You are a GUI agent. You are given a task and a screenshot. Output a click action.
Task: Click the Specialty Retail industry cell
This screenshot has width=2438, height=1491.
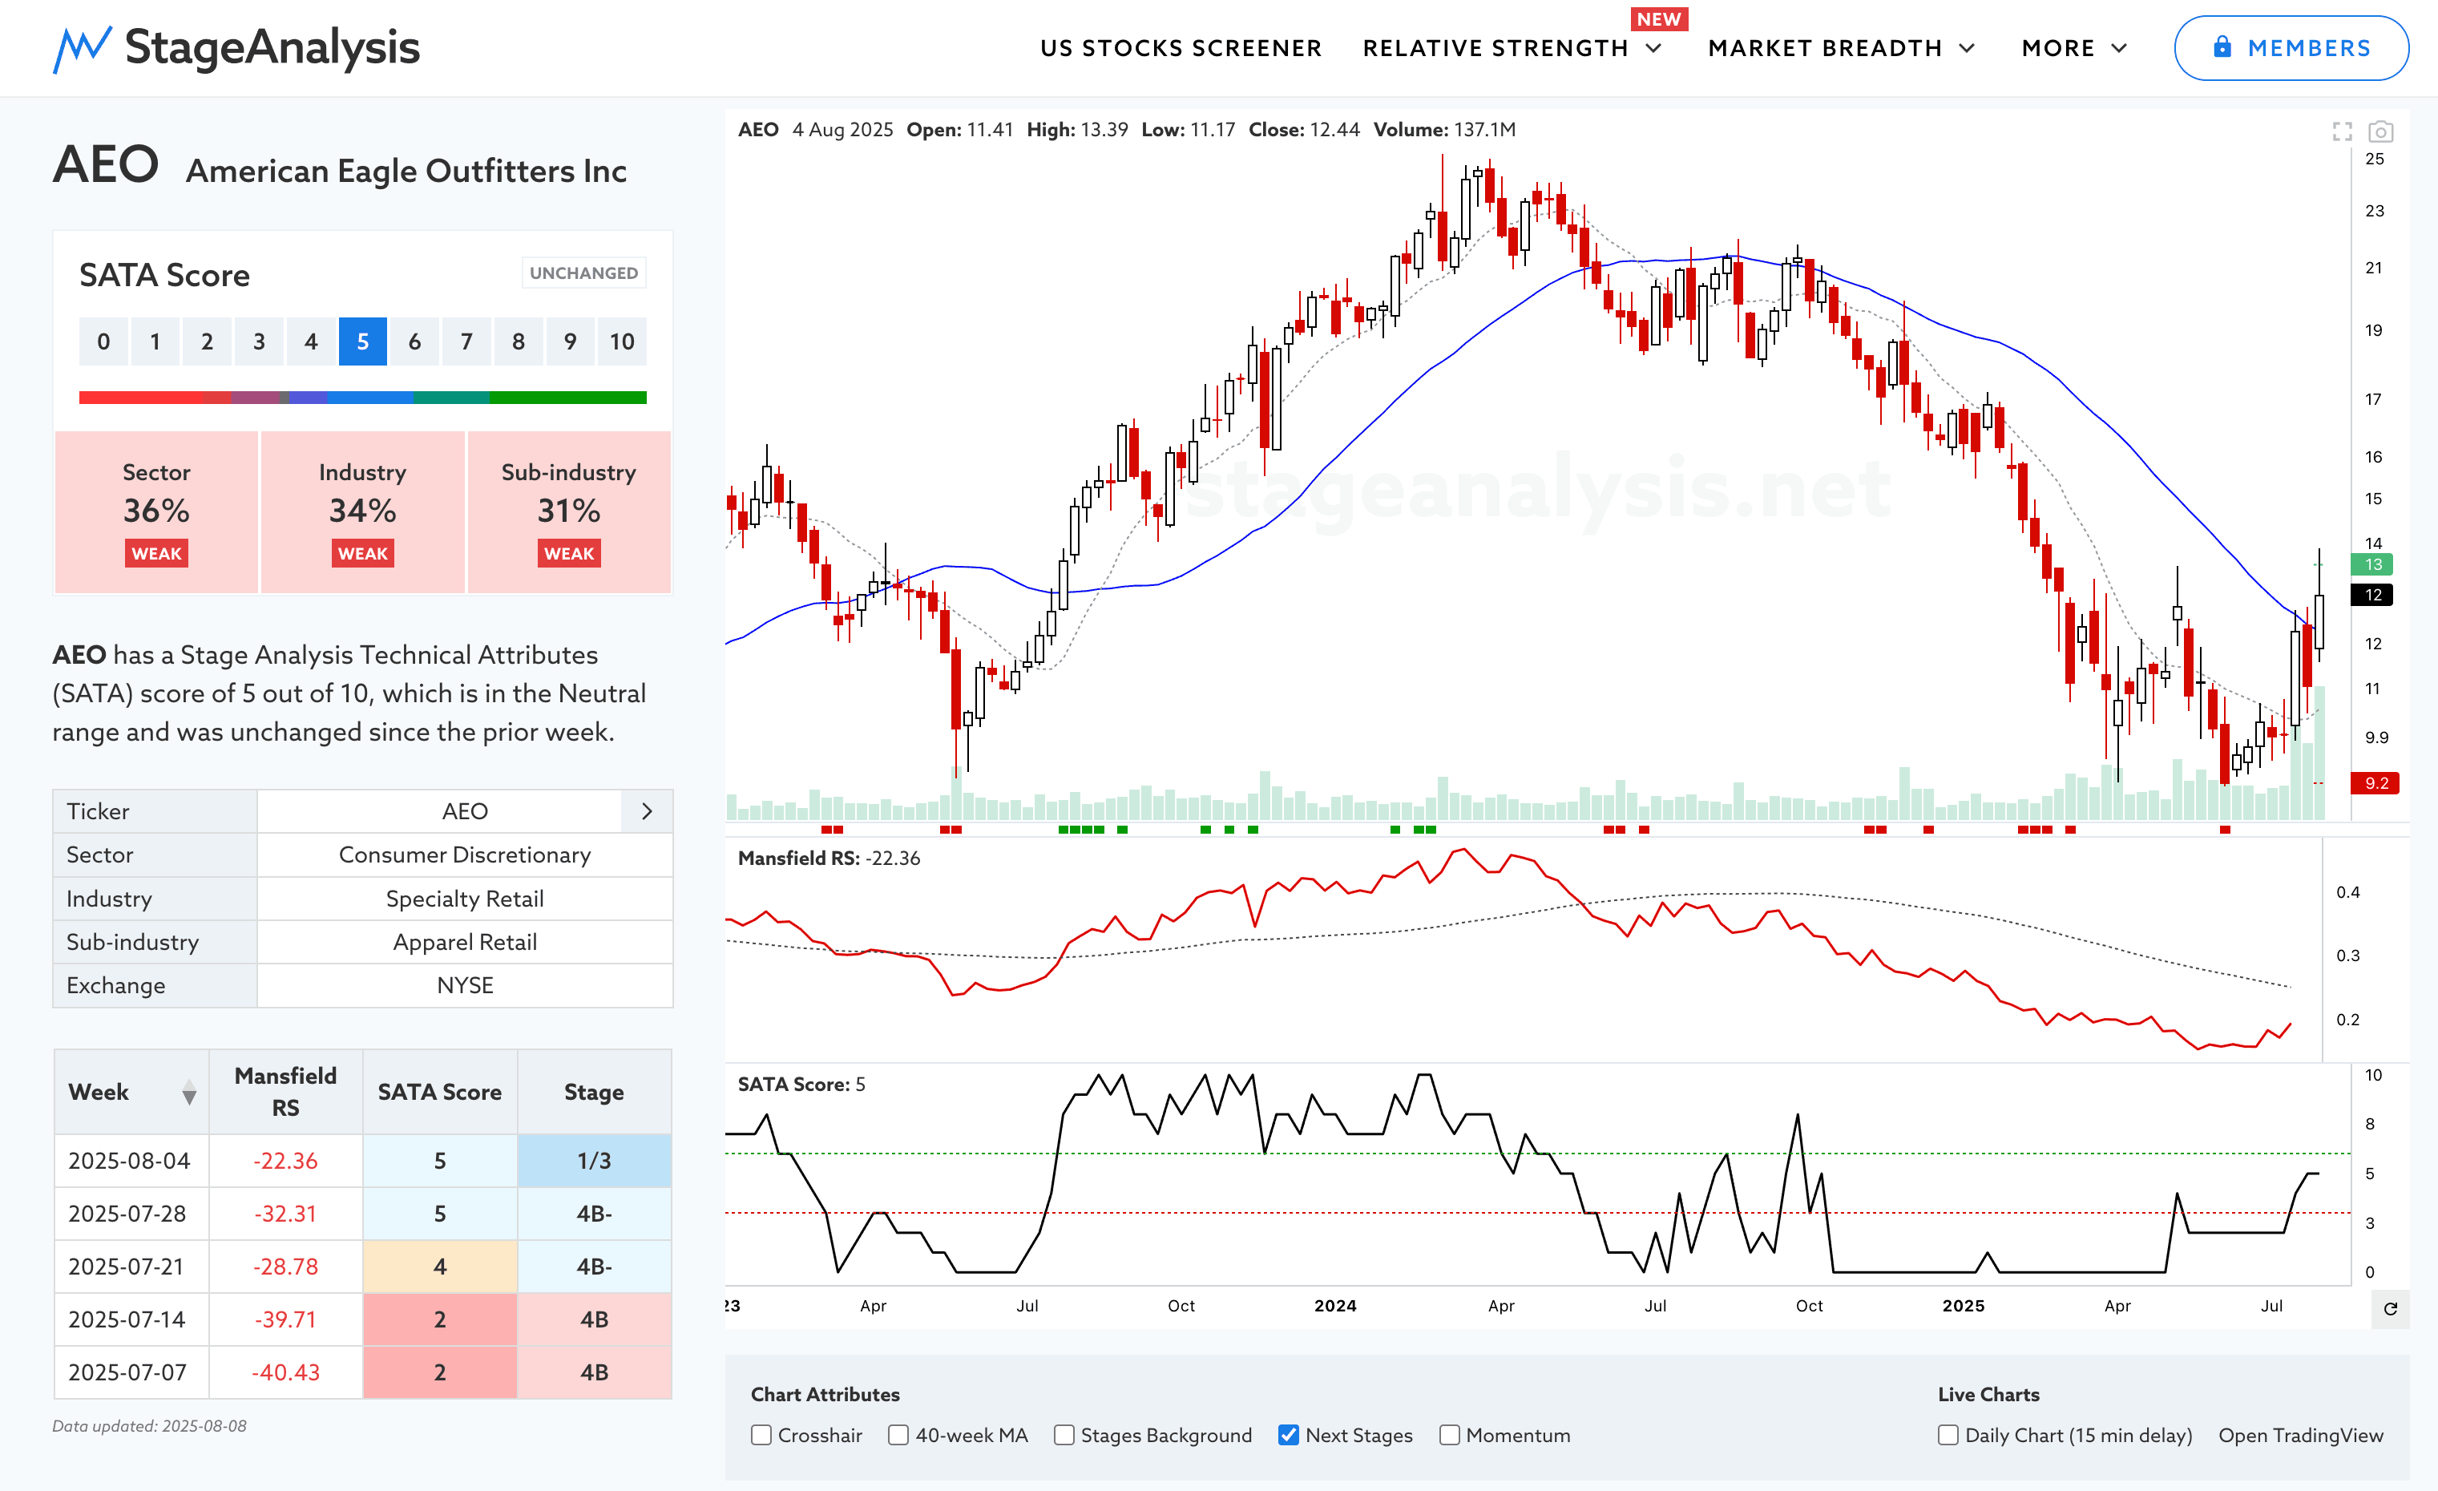(465, 899)
